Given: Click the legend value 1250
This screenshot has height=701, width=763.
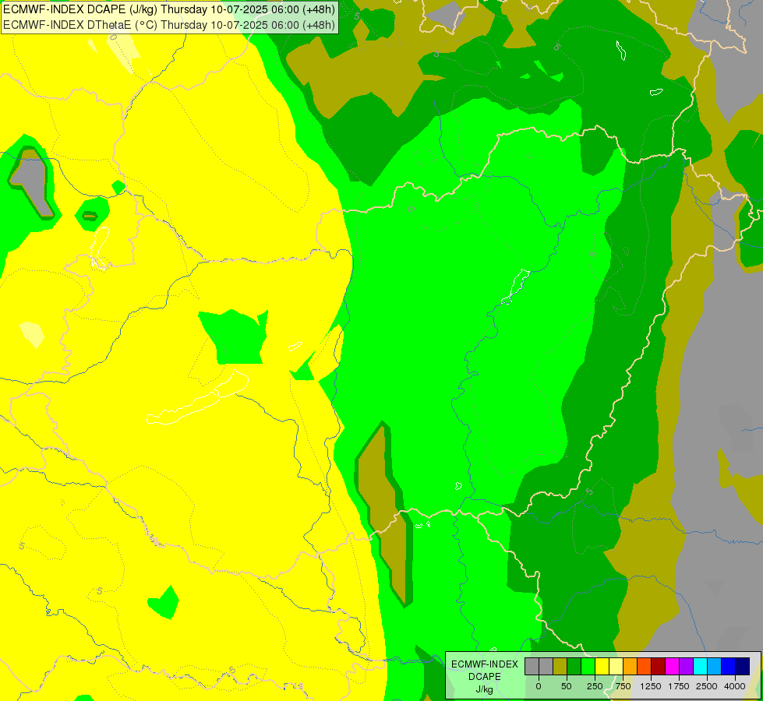Looking at the screenshot, I should (x=651, y=686).
